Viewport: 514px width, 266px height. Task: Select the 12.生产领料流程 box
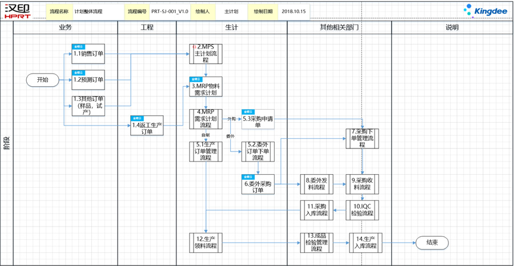click(206, 243)
